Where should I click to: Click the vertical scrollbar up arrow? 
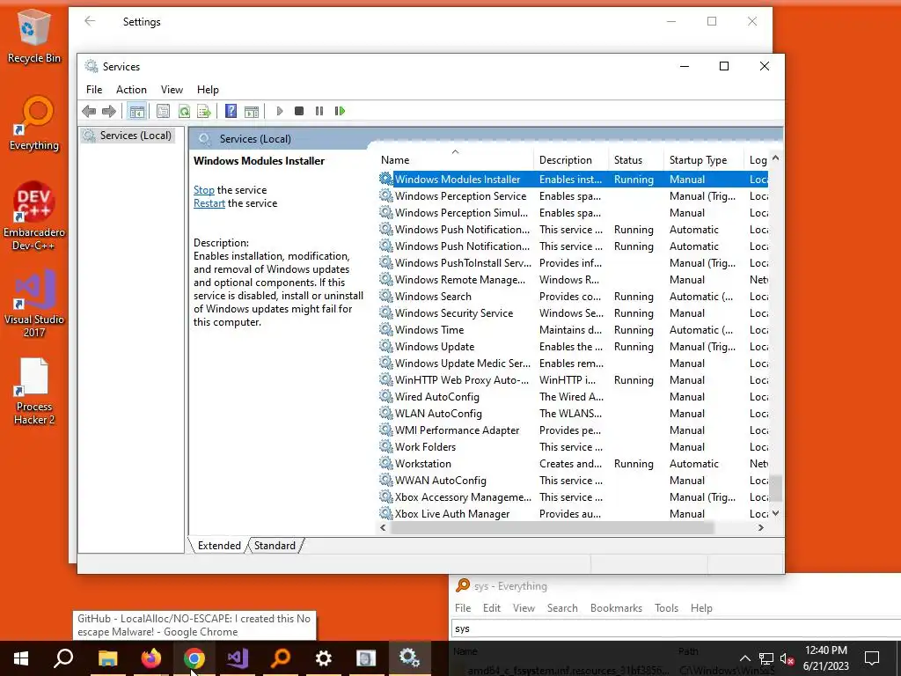click(x=776, y=158)
